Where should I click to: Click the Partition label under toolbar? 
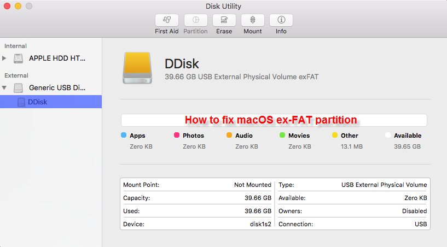[195, 31]
